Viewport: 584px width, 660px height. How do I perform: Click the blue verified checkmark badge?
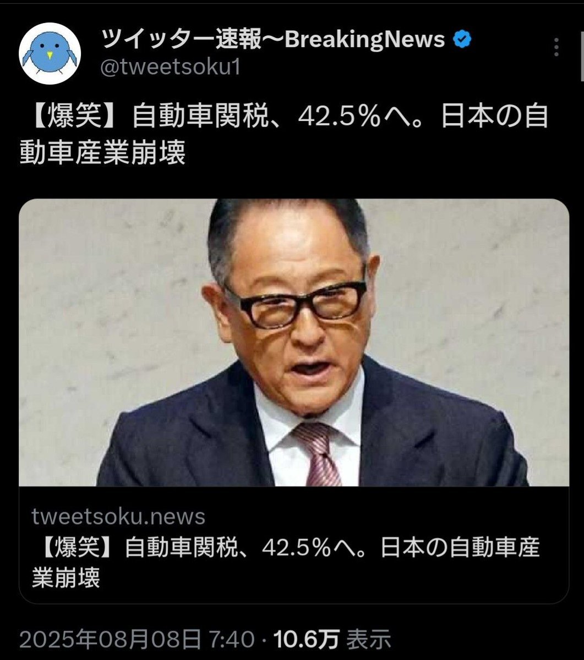[x=461, y=40]
